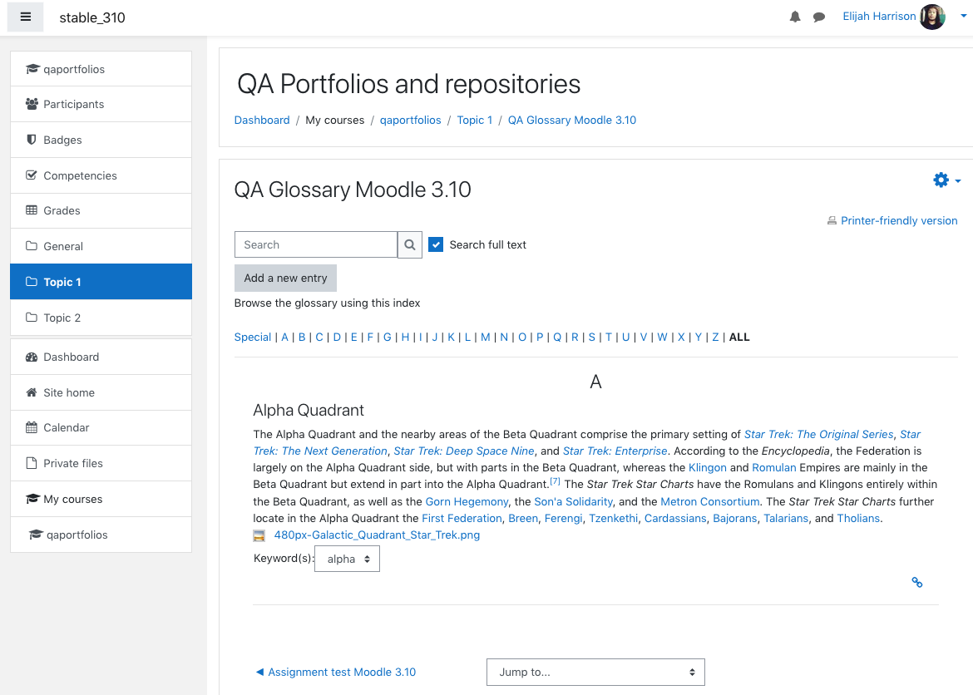
Task: Open Star Trek: The Original Series link
Action: [x=818, y=434]
